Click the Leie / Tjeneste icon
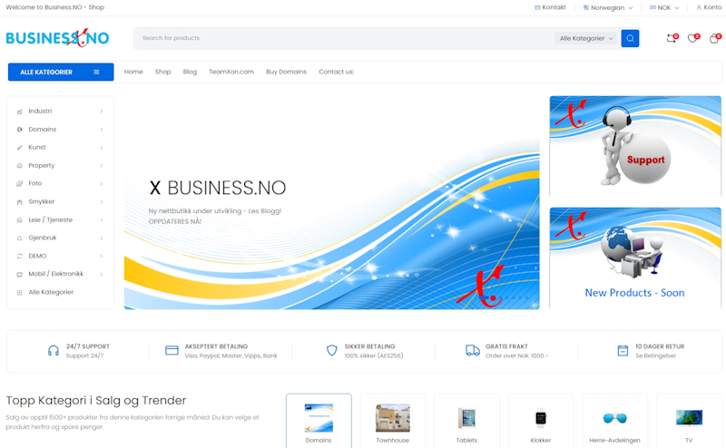726x448 pixels. coord(19,220)
